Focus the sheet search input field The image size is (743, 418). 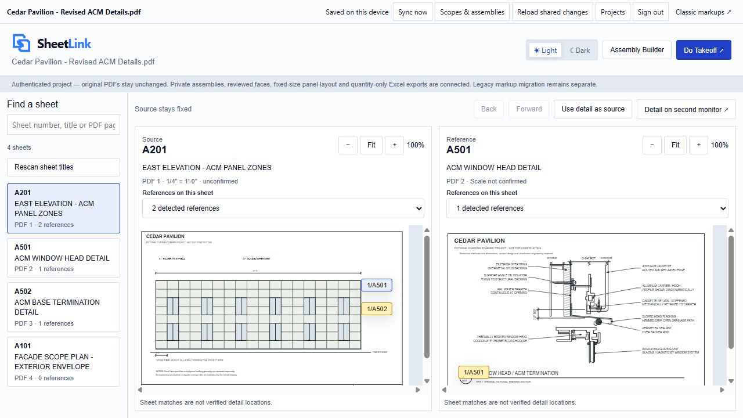click(x=63, y=125)
